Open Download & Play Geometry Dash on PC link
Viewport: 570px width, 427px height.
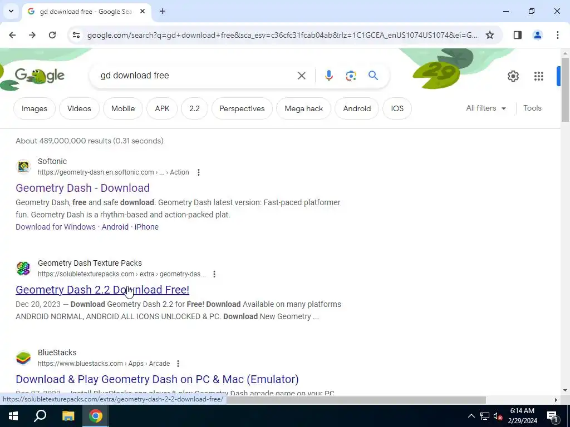(x=157, y=379)
